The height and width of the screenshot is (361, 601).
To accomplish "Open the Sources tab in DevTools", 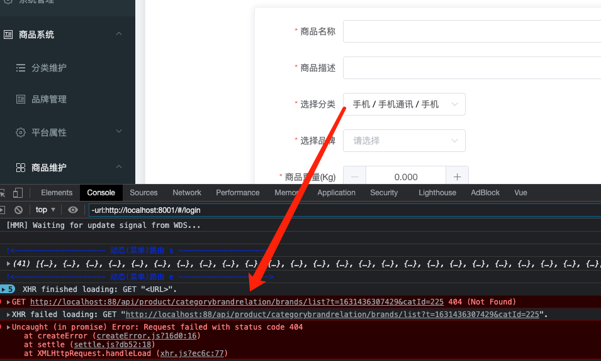I will point(143,193).
